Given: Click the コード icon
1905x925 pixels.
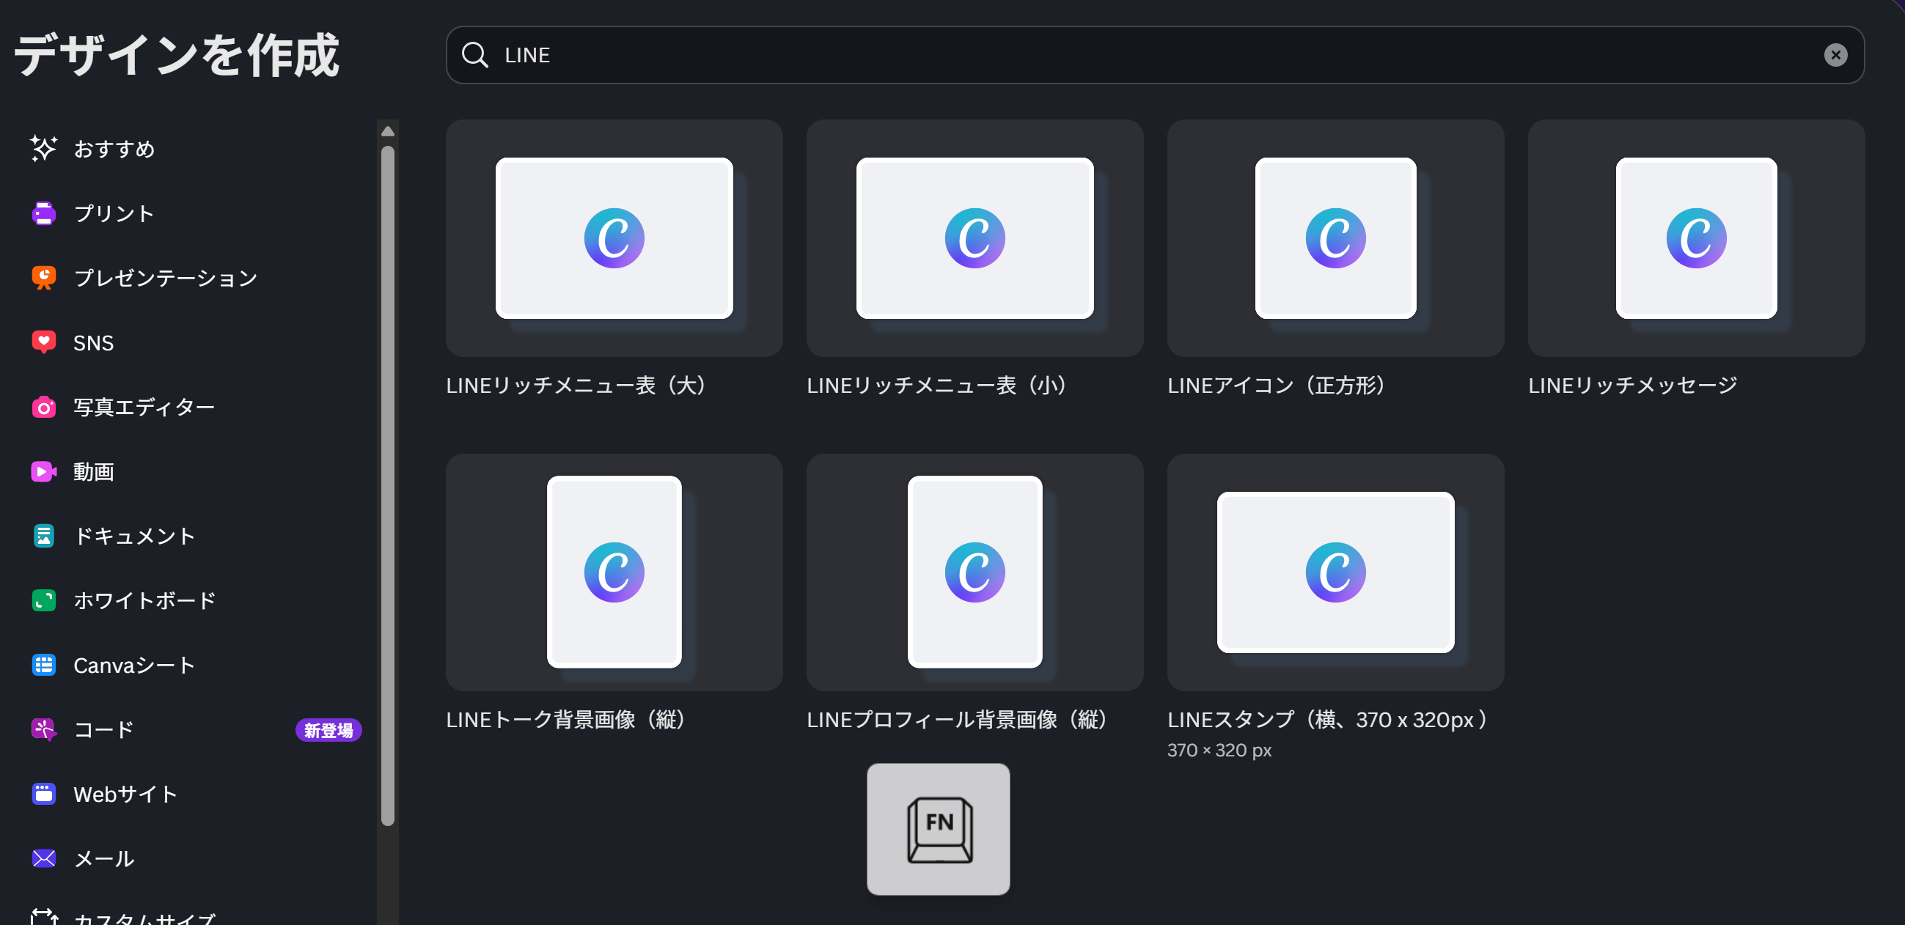Looking at the screenshot, I should click(x=44, y=730).
